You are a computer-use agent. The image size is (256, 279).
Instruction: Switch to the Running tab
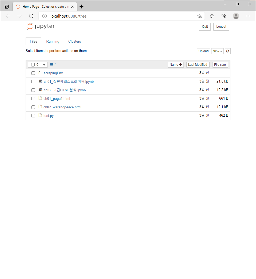point(53,41)
